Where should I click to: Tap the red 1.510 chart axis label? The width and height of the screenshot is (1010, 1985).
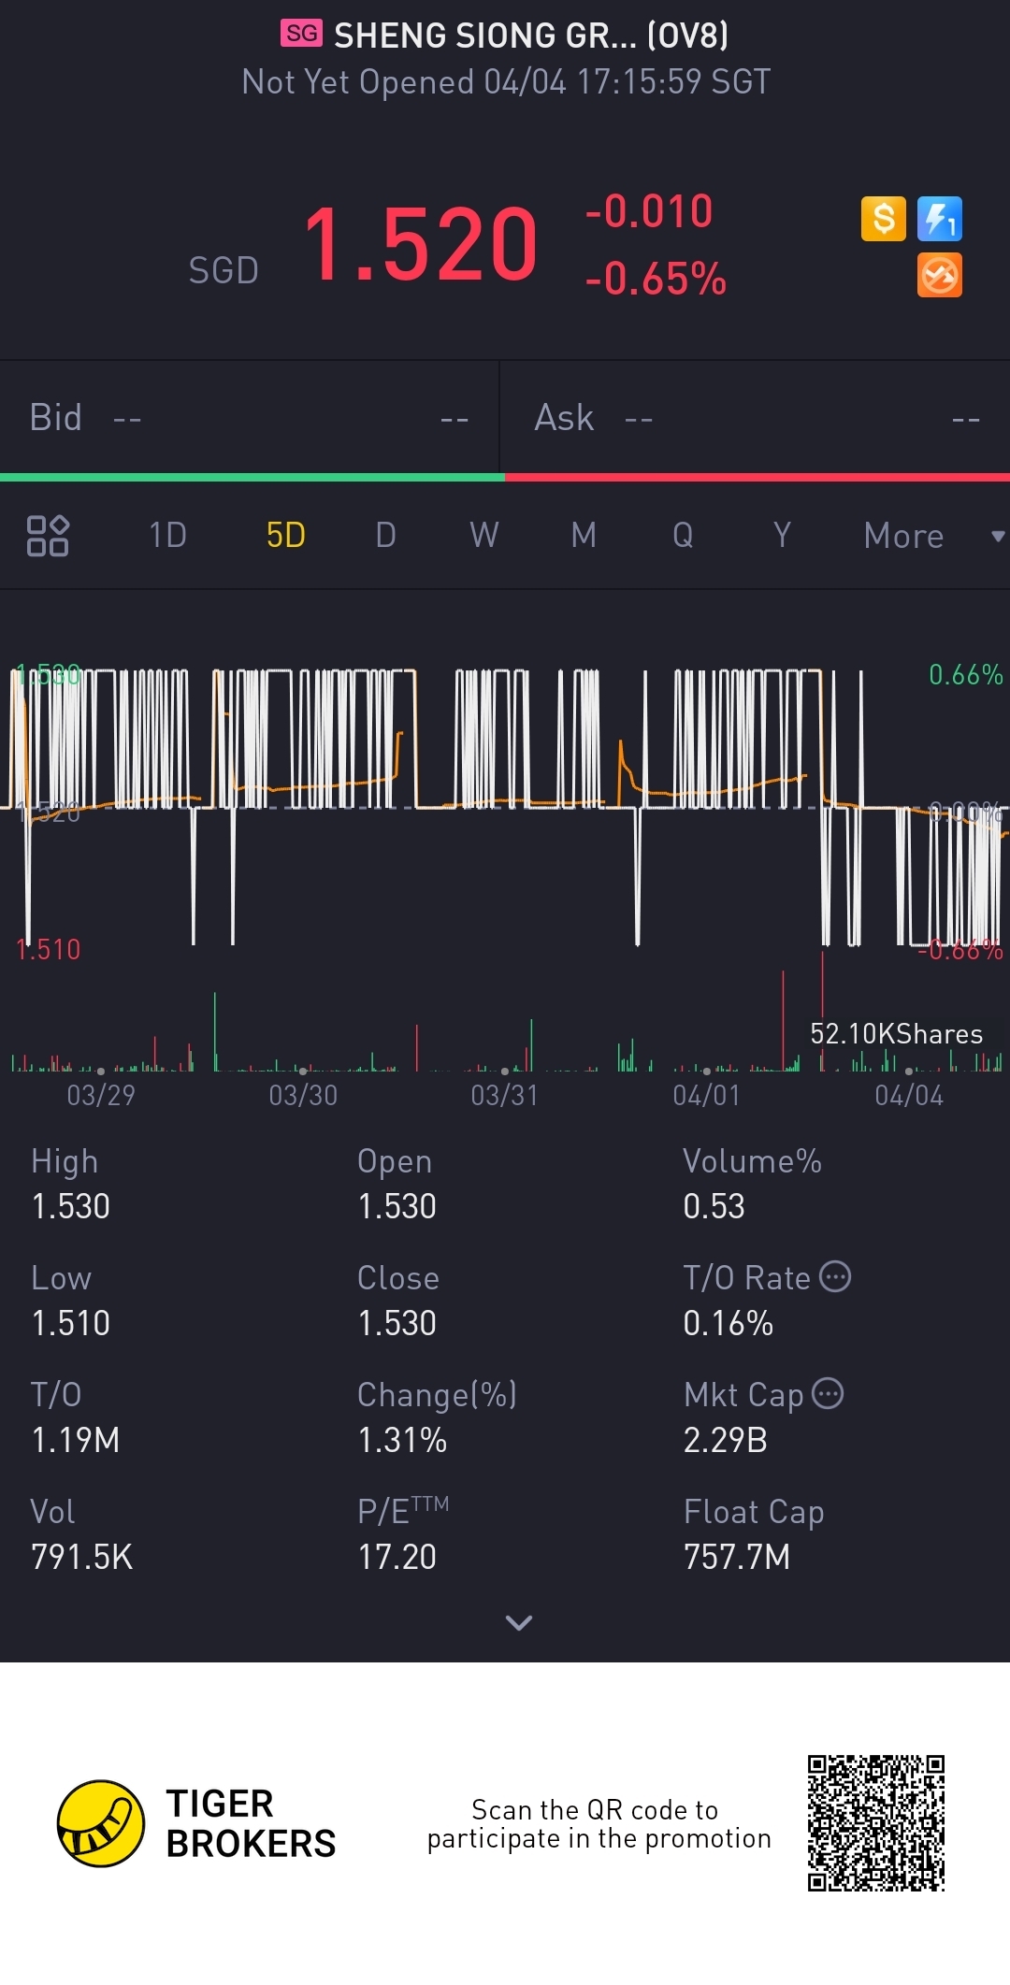[x=49, y=949]
